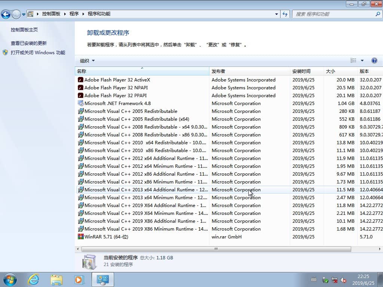This screenshot has height=287, width=383.
Task: Click the 1.04 GB size cell
Action: coord(346,103)
